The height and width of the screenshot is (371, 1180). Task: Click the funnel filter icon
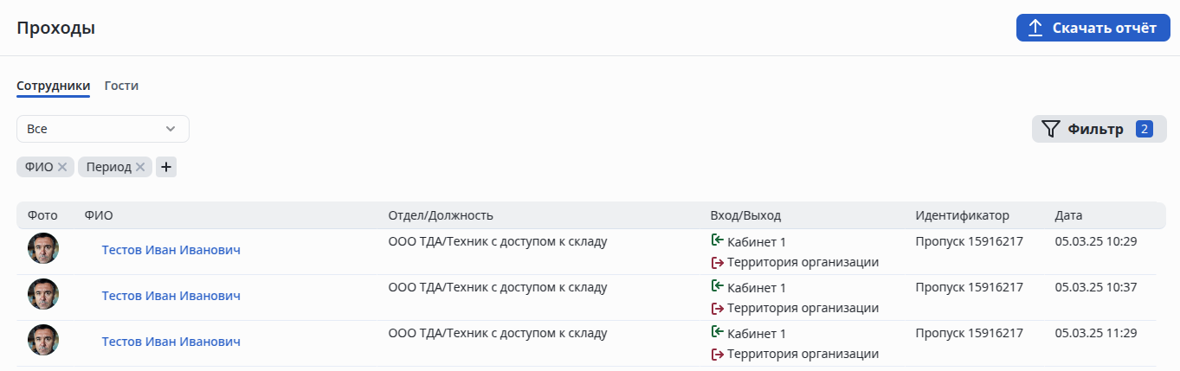point(1050,130)
